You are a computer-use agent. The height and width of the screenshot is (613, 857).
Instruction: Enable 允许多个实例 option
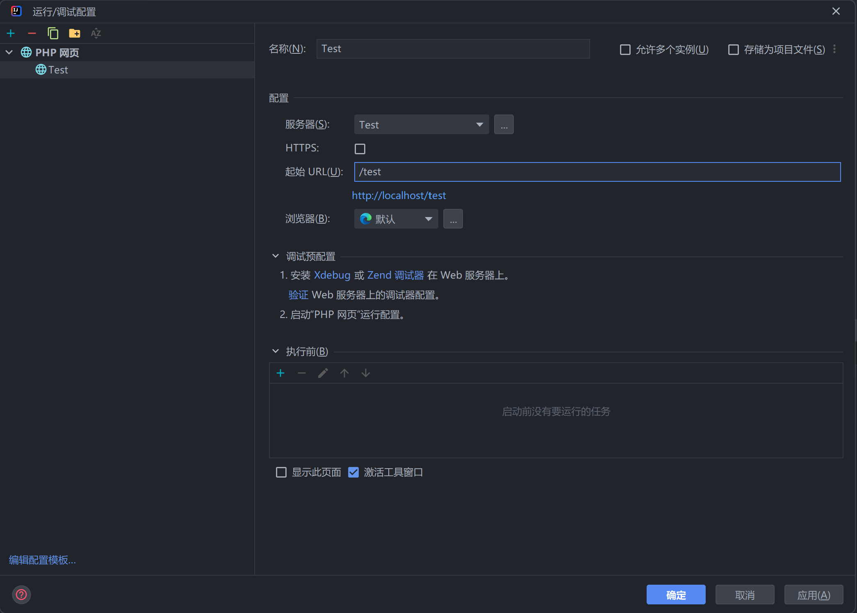[625, 49]
